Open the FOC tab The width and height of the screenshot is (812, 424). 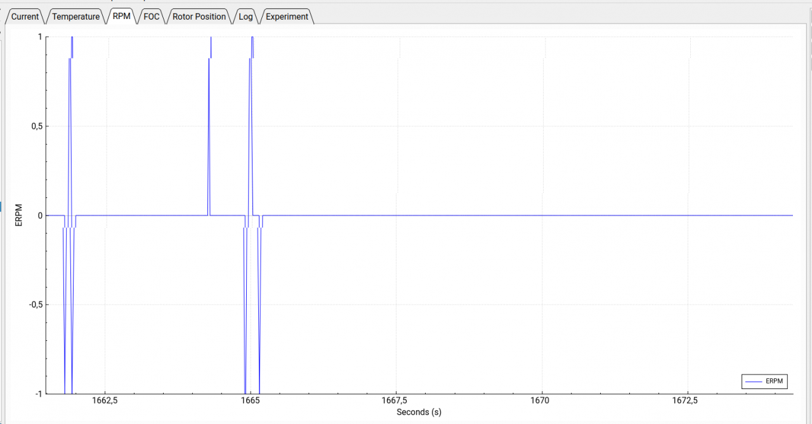152,17
